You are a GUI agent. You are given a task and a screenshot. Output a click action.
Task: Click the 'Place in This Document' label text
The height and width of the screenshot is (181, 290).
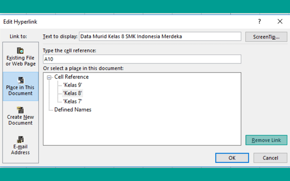20,90
